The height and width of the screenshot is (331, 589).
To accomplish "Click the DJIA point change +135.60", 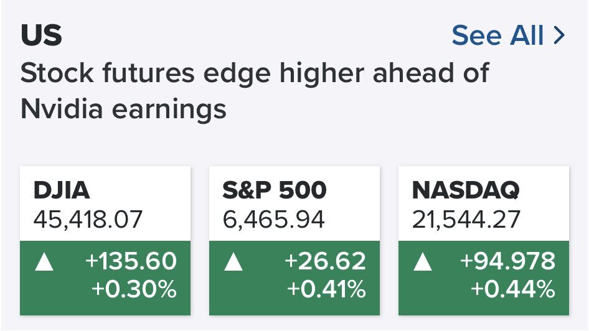I will click(x=130, y=262).
